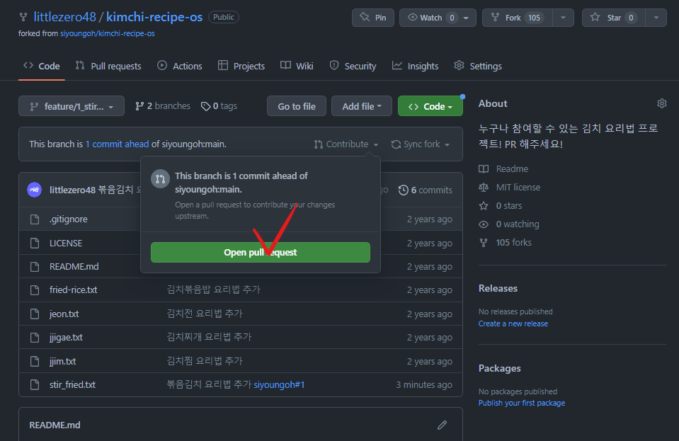Pin this repository

coord(373,18)
